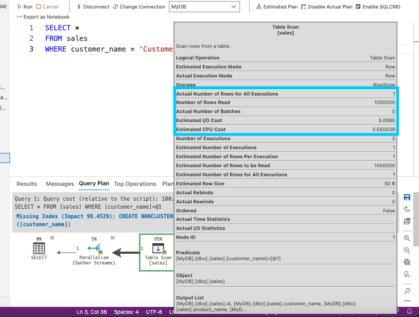Change the UTF-8 encoding setting
The width and height of the screenshot is (419, 317).
(154, 312)
